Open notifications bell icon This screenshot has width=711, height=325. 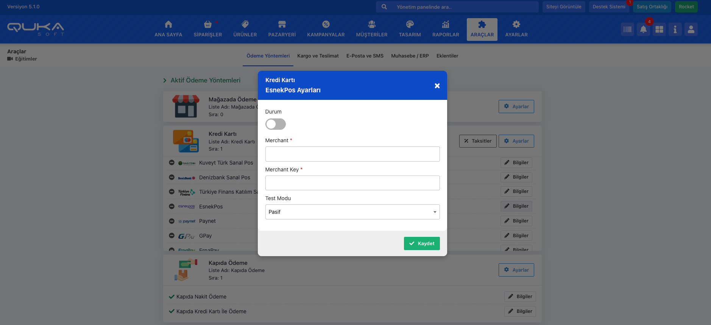pos(643,30)
